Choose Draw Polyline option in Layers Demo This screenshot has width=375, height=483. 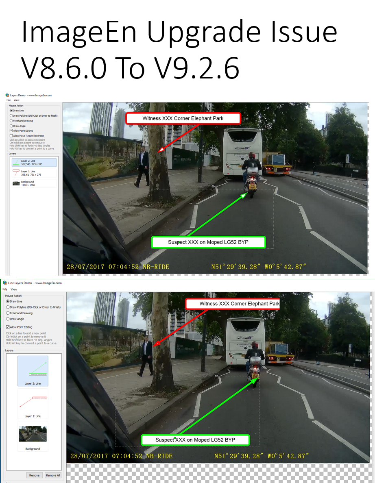click(x=34, y=116)
